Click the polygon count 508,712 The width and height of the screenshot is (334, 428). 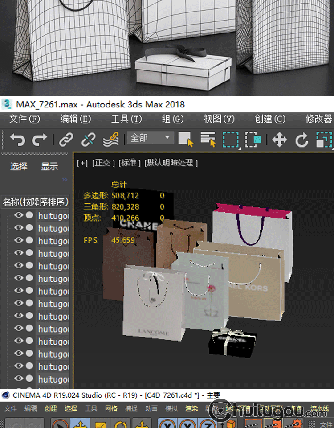tap(125, 196)
